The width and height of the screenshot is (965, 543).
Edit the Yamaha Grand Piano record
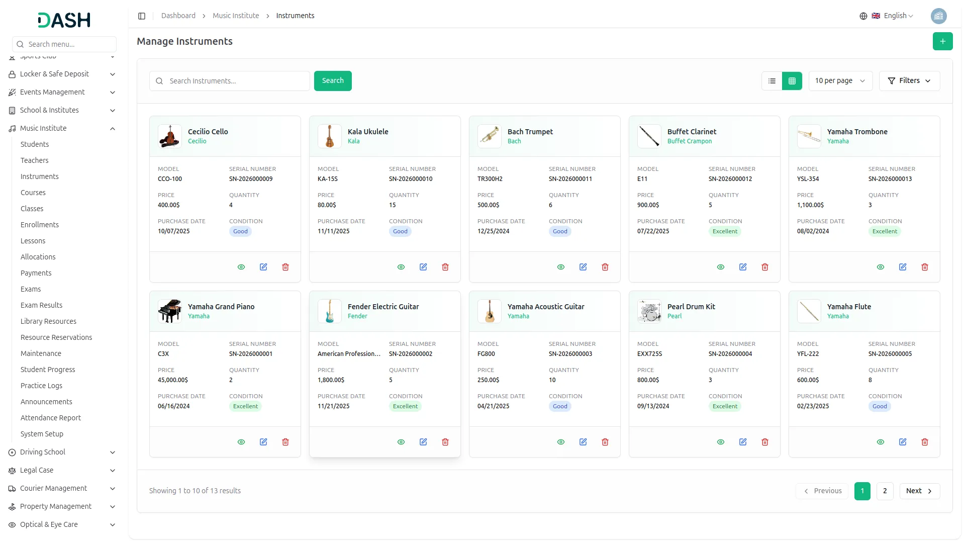(x=263, y=442)
